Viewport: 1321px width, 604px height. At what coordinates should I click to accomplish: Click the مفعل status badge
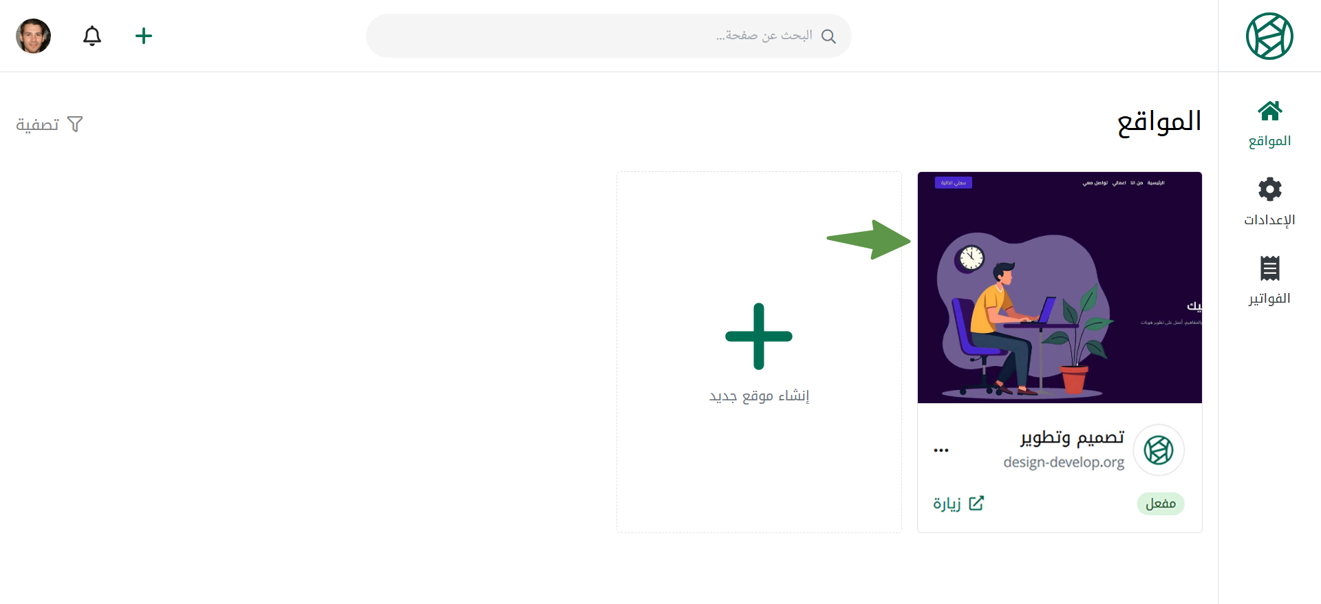(1161, 504)
